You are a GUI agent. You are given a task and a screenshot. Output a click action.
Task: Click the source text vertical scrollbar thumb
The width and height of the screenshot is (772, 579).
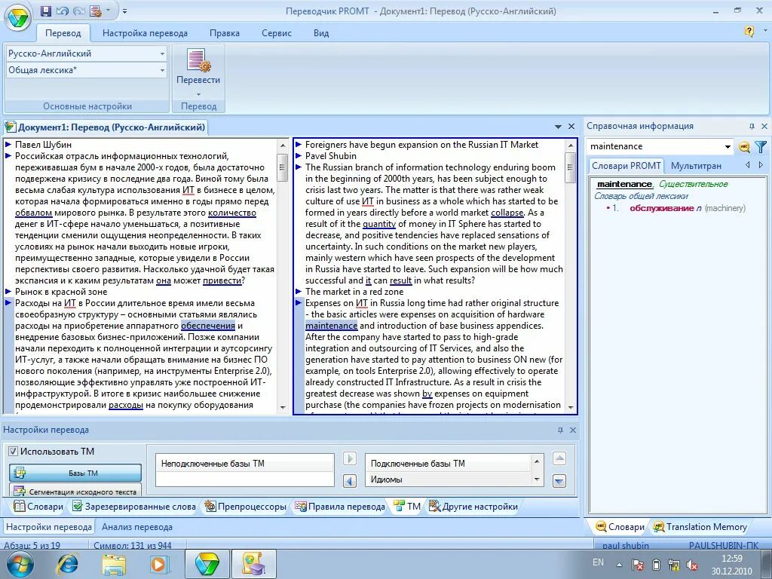(x=282, y=168)
